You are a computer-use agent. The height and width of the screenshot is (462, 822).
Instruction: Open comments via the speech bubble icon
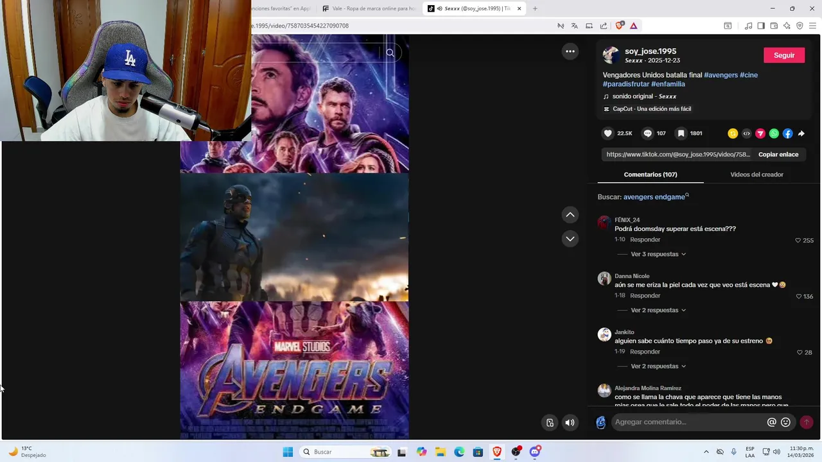click(647, 133)
